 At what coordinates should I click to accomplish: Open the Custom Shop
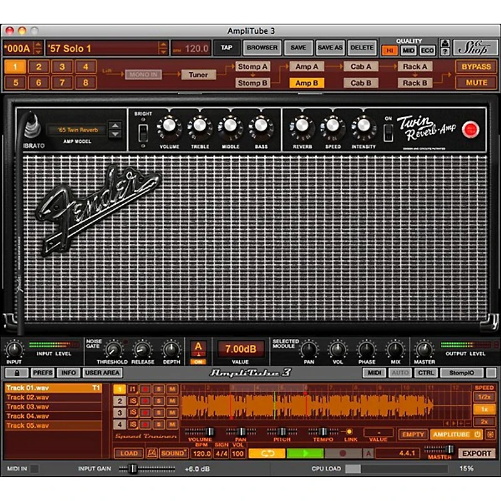(x=475, y=48)
